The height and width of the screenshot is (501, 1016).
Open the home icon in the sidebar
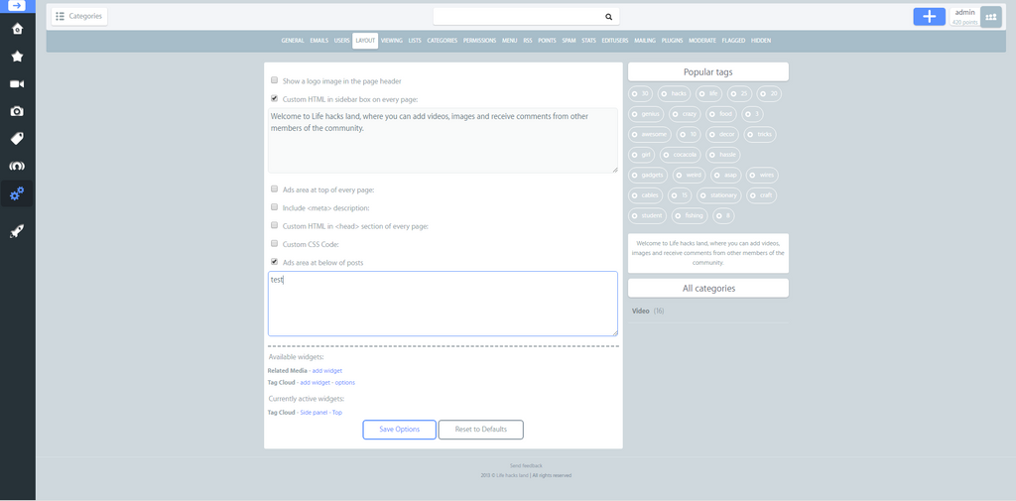(x=17, y=29)
